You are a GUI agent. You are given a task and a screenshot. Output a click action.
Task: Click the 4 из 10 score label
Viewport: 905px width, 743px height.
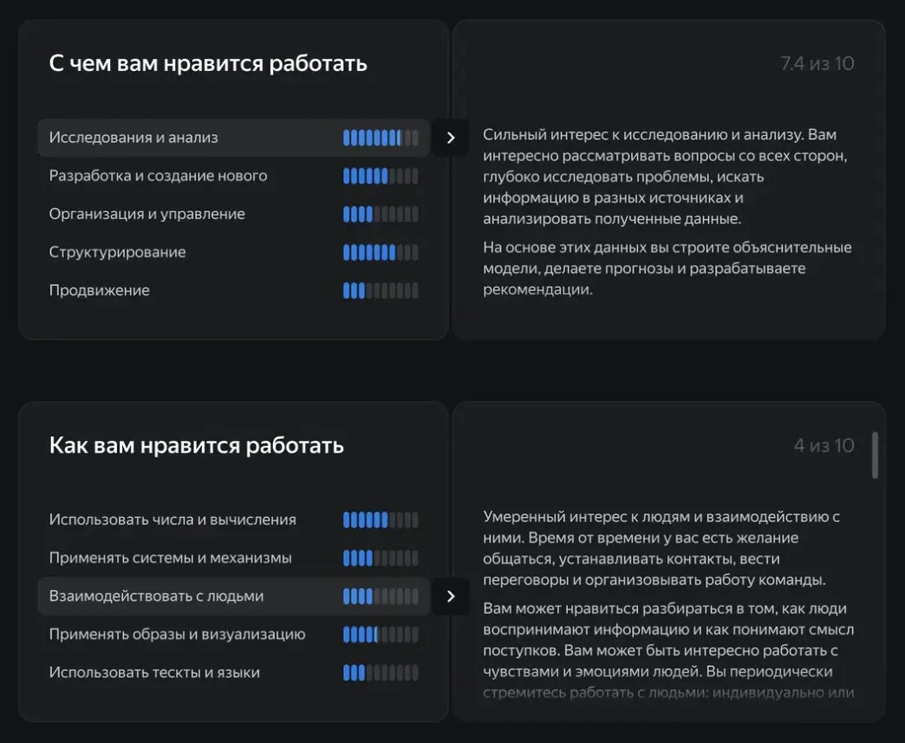coord(824,446)
